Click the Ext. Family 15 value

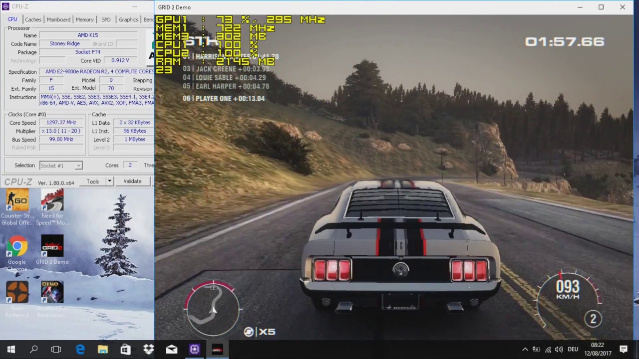(x=51, y=88)
